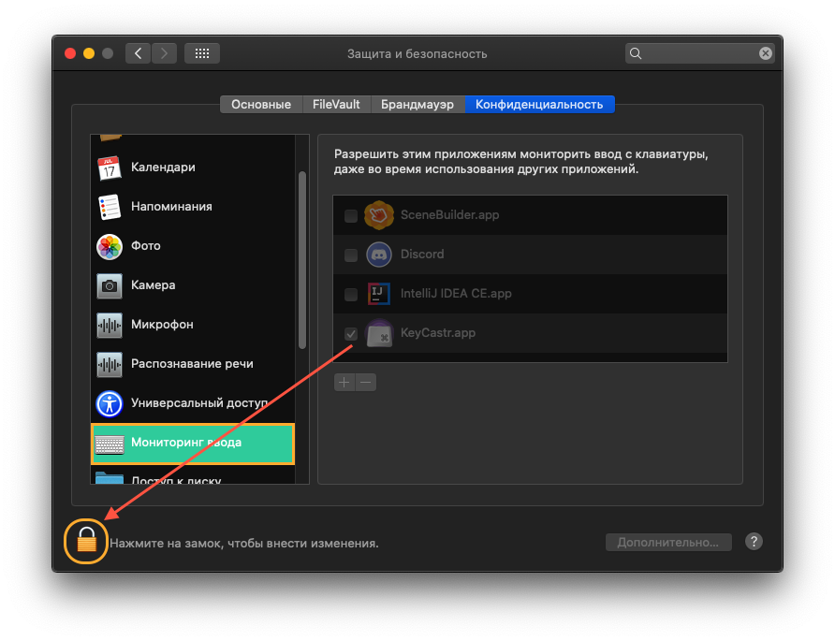Click the SceneBuilder.app name
Image resolution: width=835 pixels, height=641 pixels.
click(450, 215)
